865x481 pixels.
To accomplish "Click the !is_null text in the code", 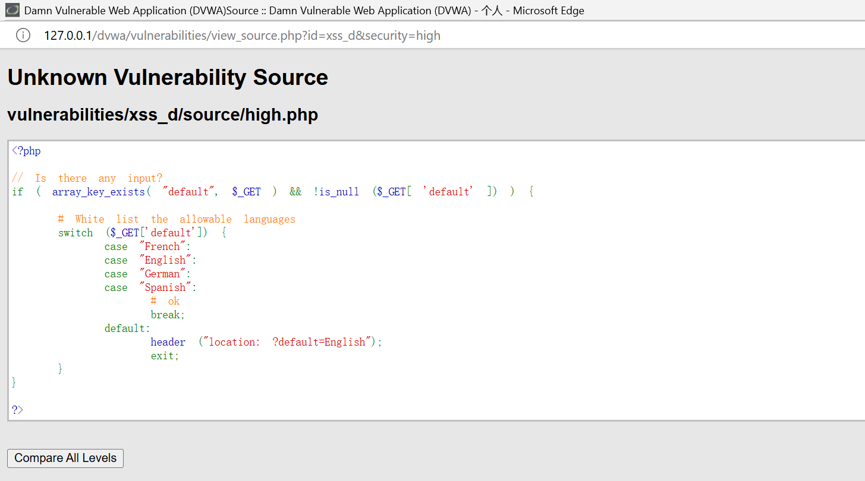I will click(x=336, y=192).
